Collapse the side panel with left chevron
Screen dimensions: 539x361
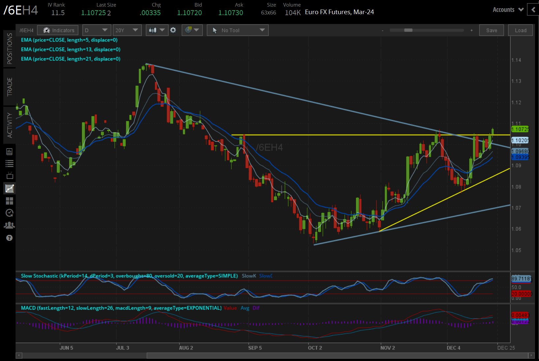(x=533, y=10)
